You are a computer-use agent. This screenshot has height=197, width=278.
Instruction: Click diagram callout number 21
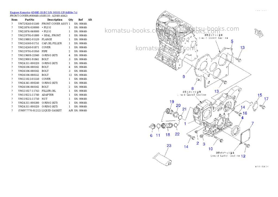point(184,109)
